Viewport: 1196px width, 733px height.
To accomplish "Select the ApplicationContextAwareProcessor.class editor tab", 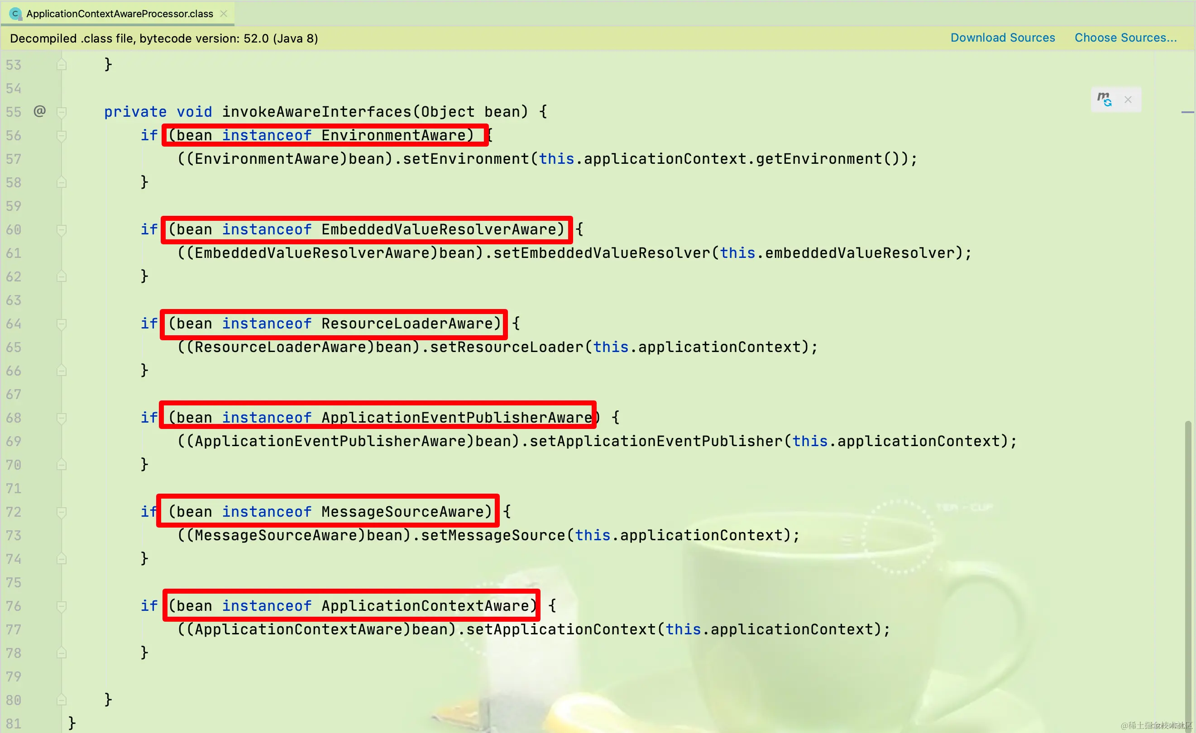I will pyautogui.click(x=120, y=14).
